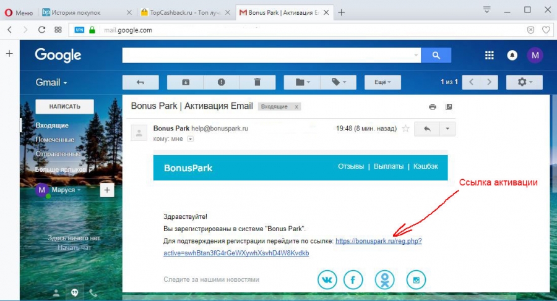Close the TopCashback.ru tab

click(x=228, y=13)
